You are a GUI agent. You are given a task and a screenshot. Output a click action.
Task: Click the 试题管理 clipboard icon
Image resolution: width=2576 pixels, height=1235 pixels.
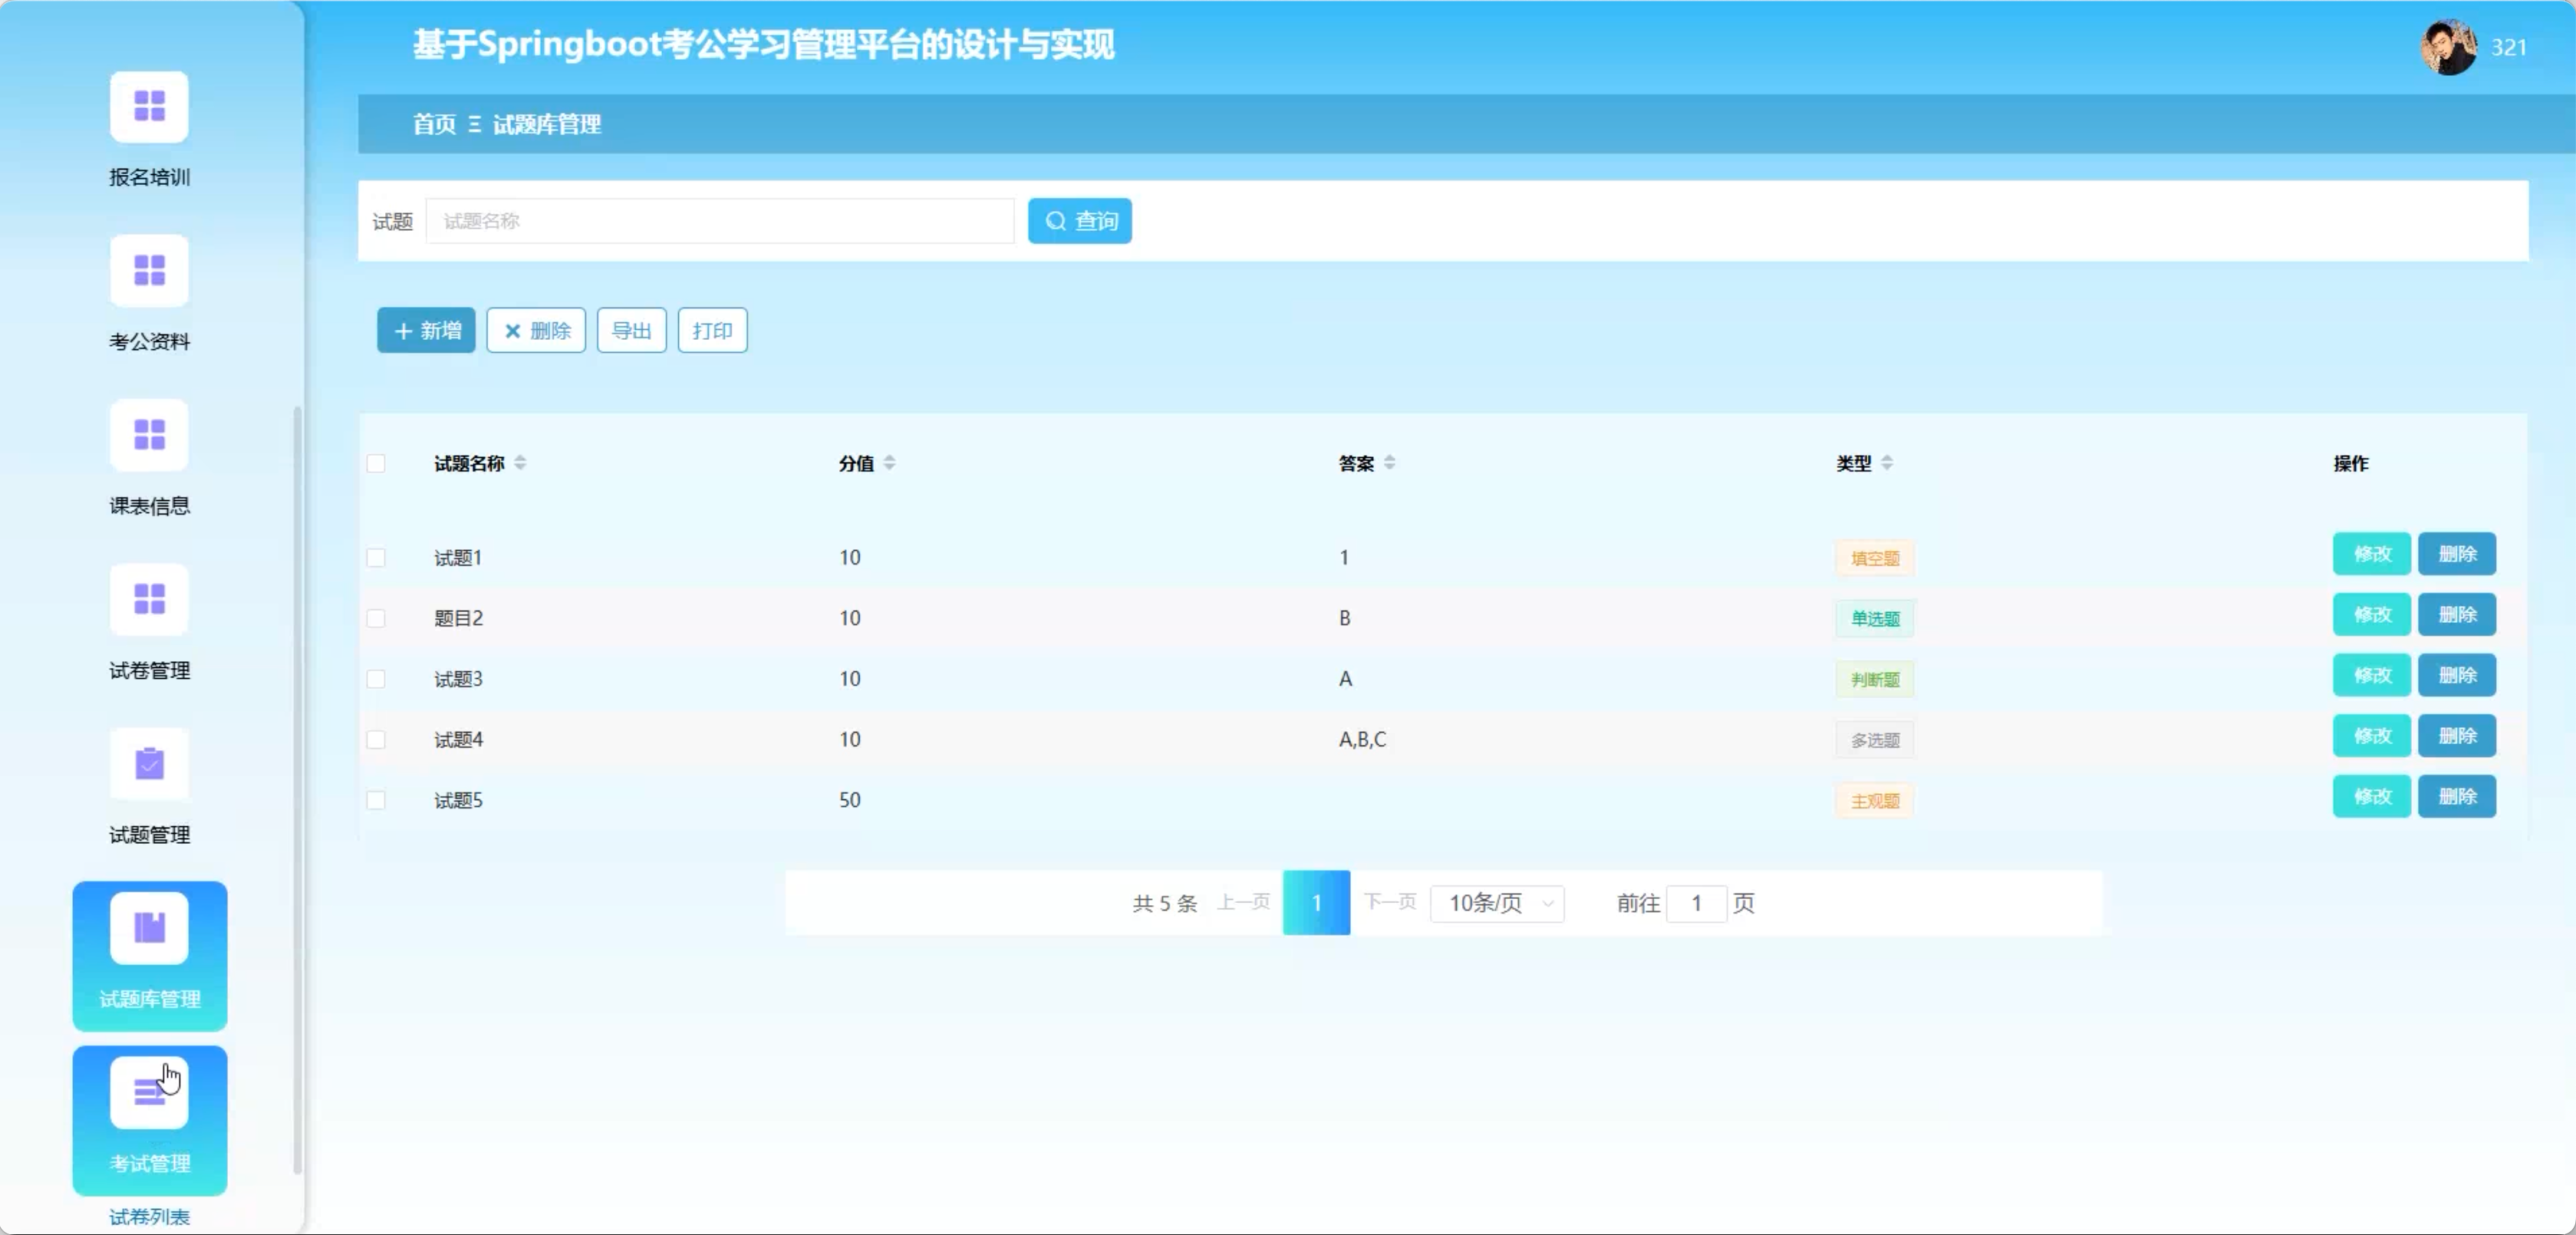pyautogui.click(x=149, y=764)
